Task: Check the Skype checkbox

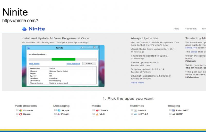Action: point(55,110)
